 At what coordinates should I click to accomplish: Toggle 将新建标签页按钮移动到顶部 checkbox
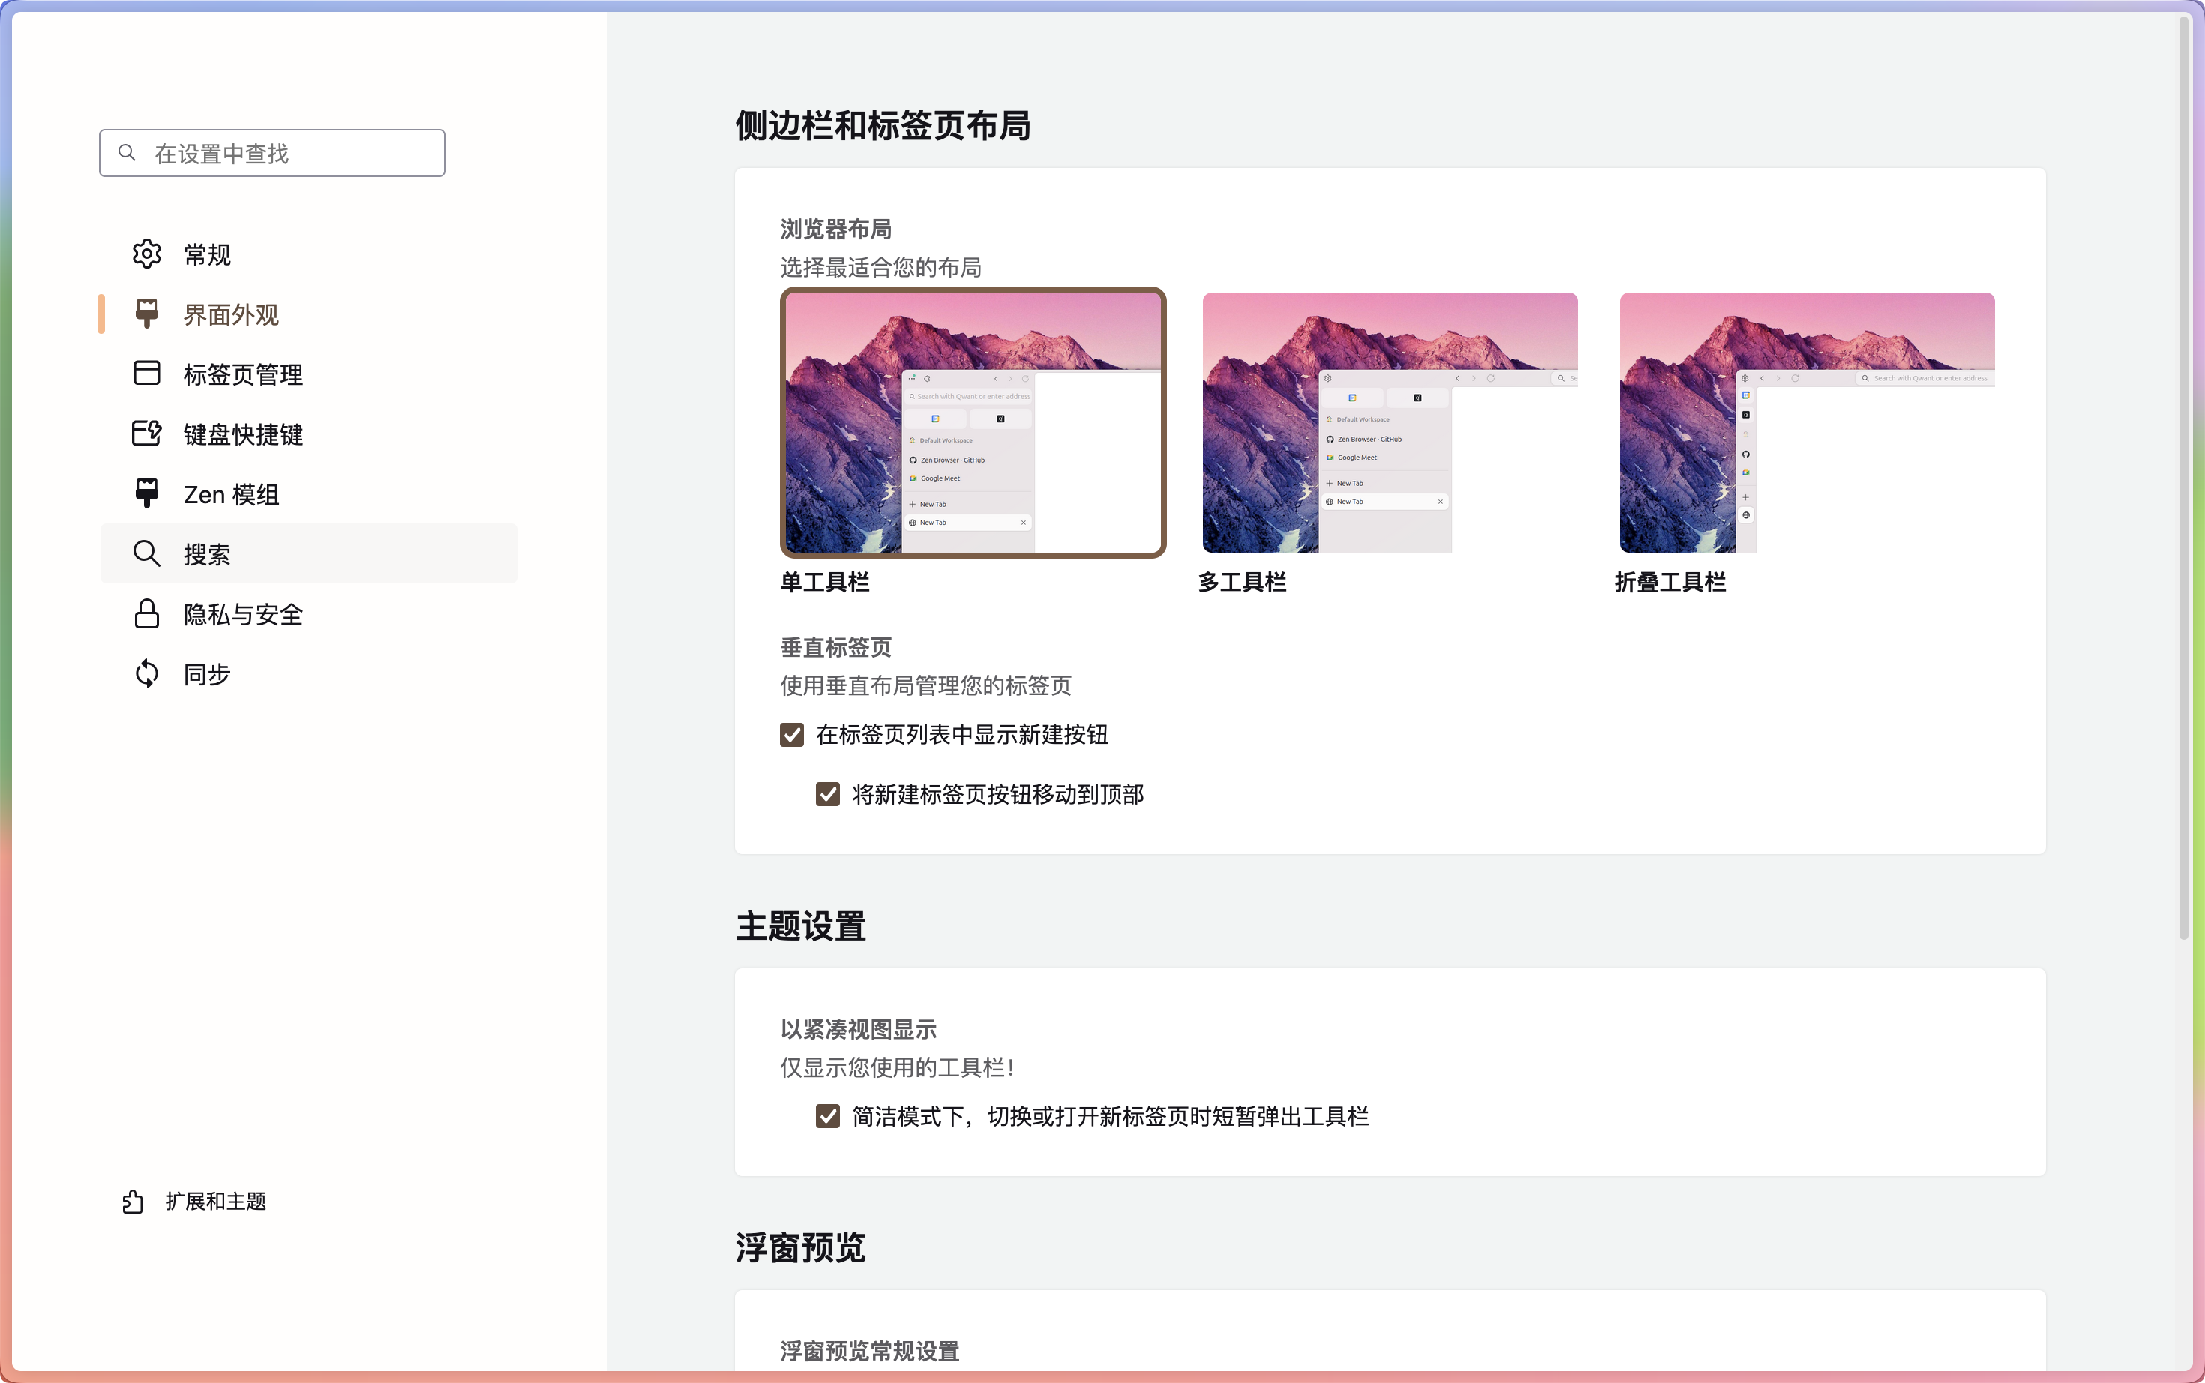(828, 795)
